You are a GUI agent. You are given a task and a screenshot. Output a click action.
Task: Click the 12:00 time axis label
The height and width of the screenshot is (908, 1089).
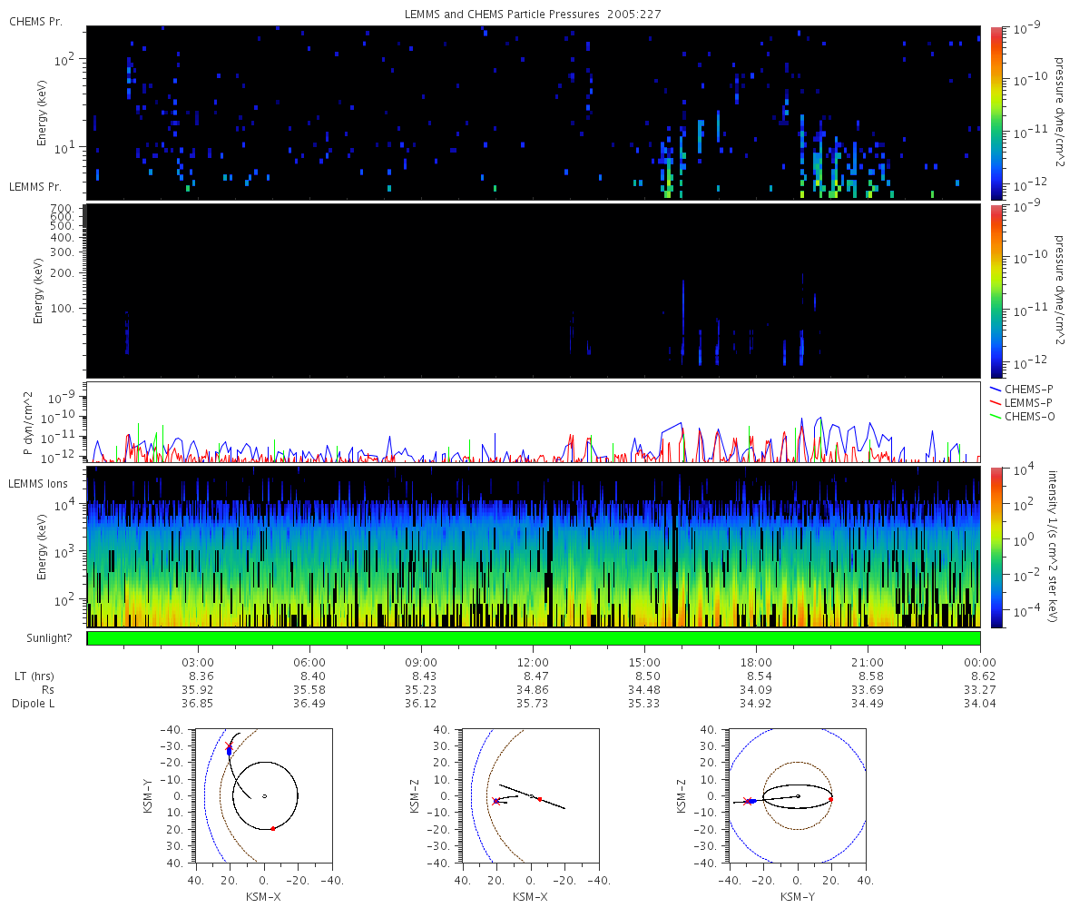point(533,662)
